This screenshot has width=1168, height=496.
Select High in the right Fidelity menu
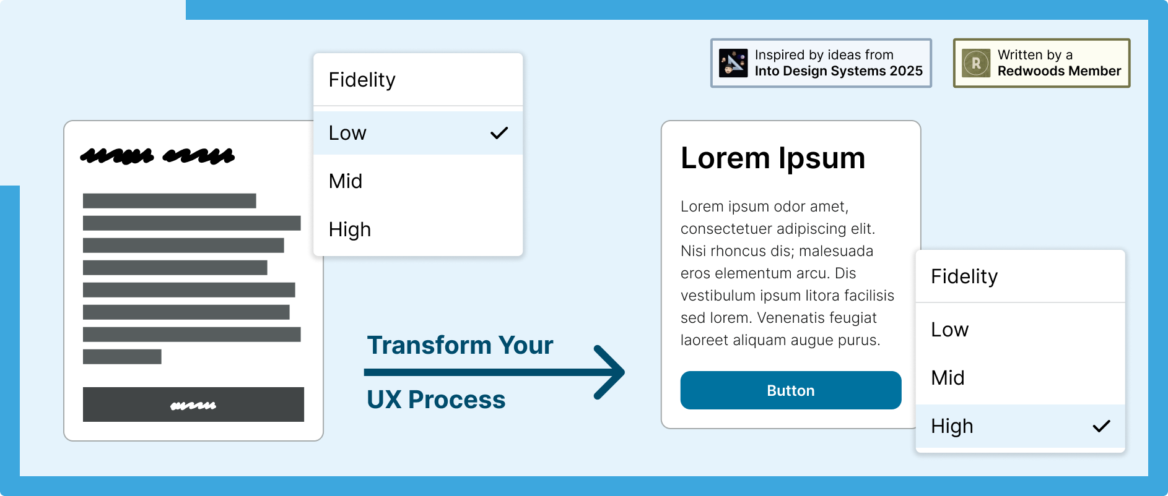point(1020,426)
